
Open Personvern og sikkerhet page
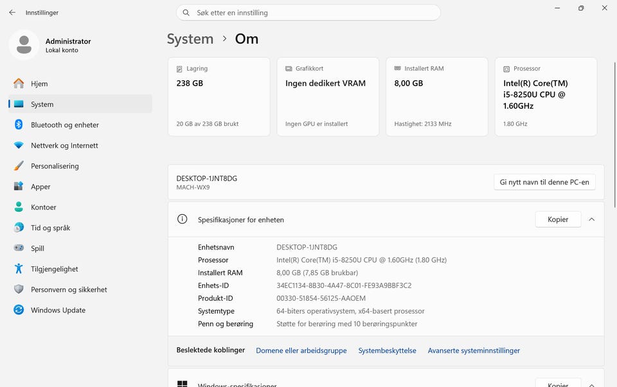[80, 289]
